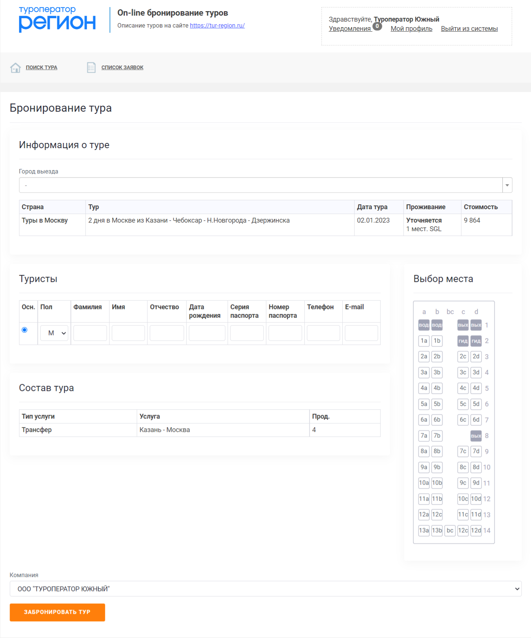Viewport: 531px width, 638px height.
Task: Pick seat 1a in the bus layout
Action: point(424,341)
